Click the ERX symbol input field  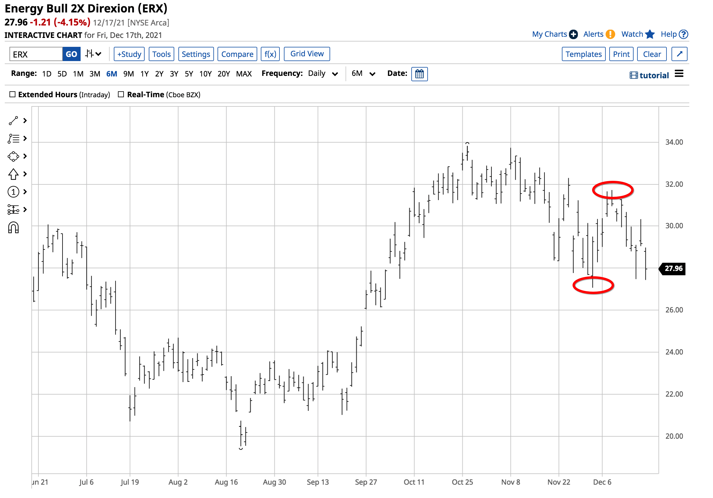click(x=36, y=54)
